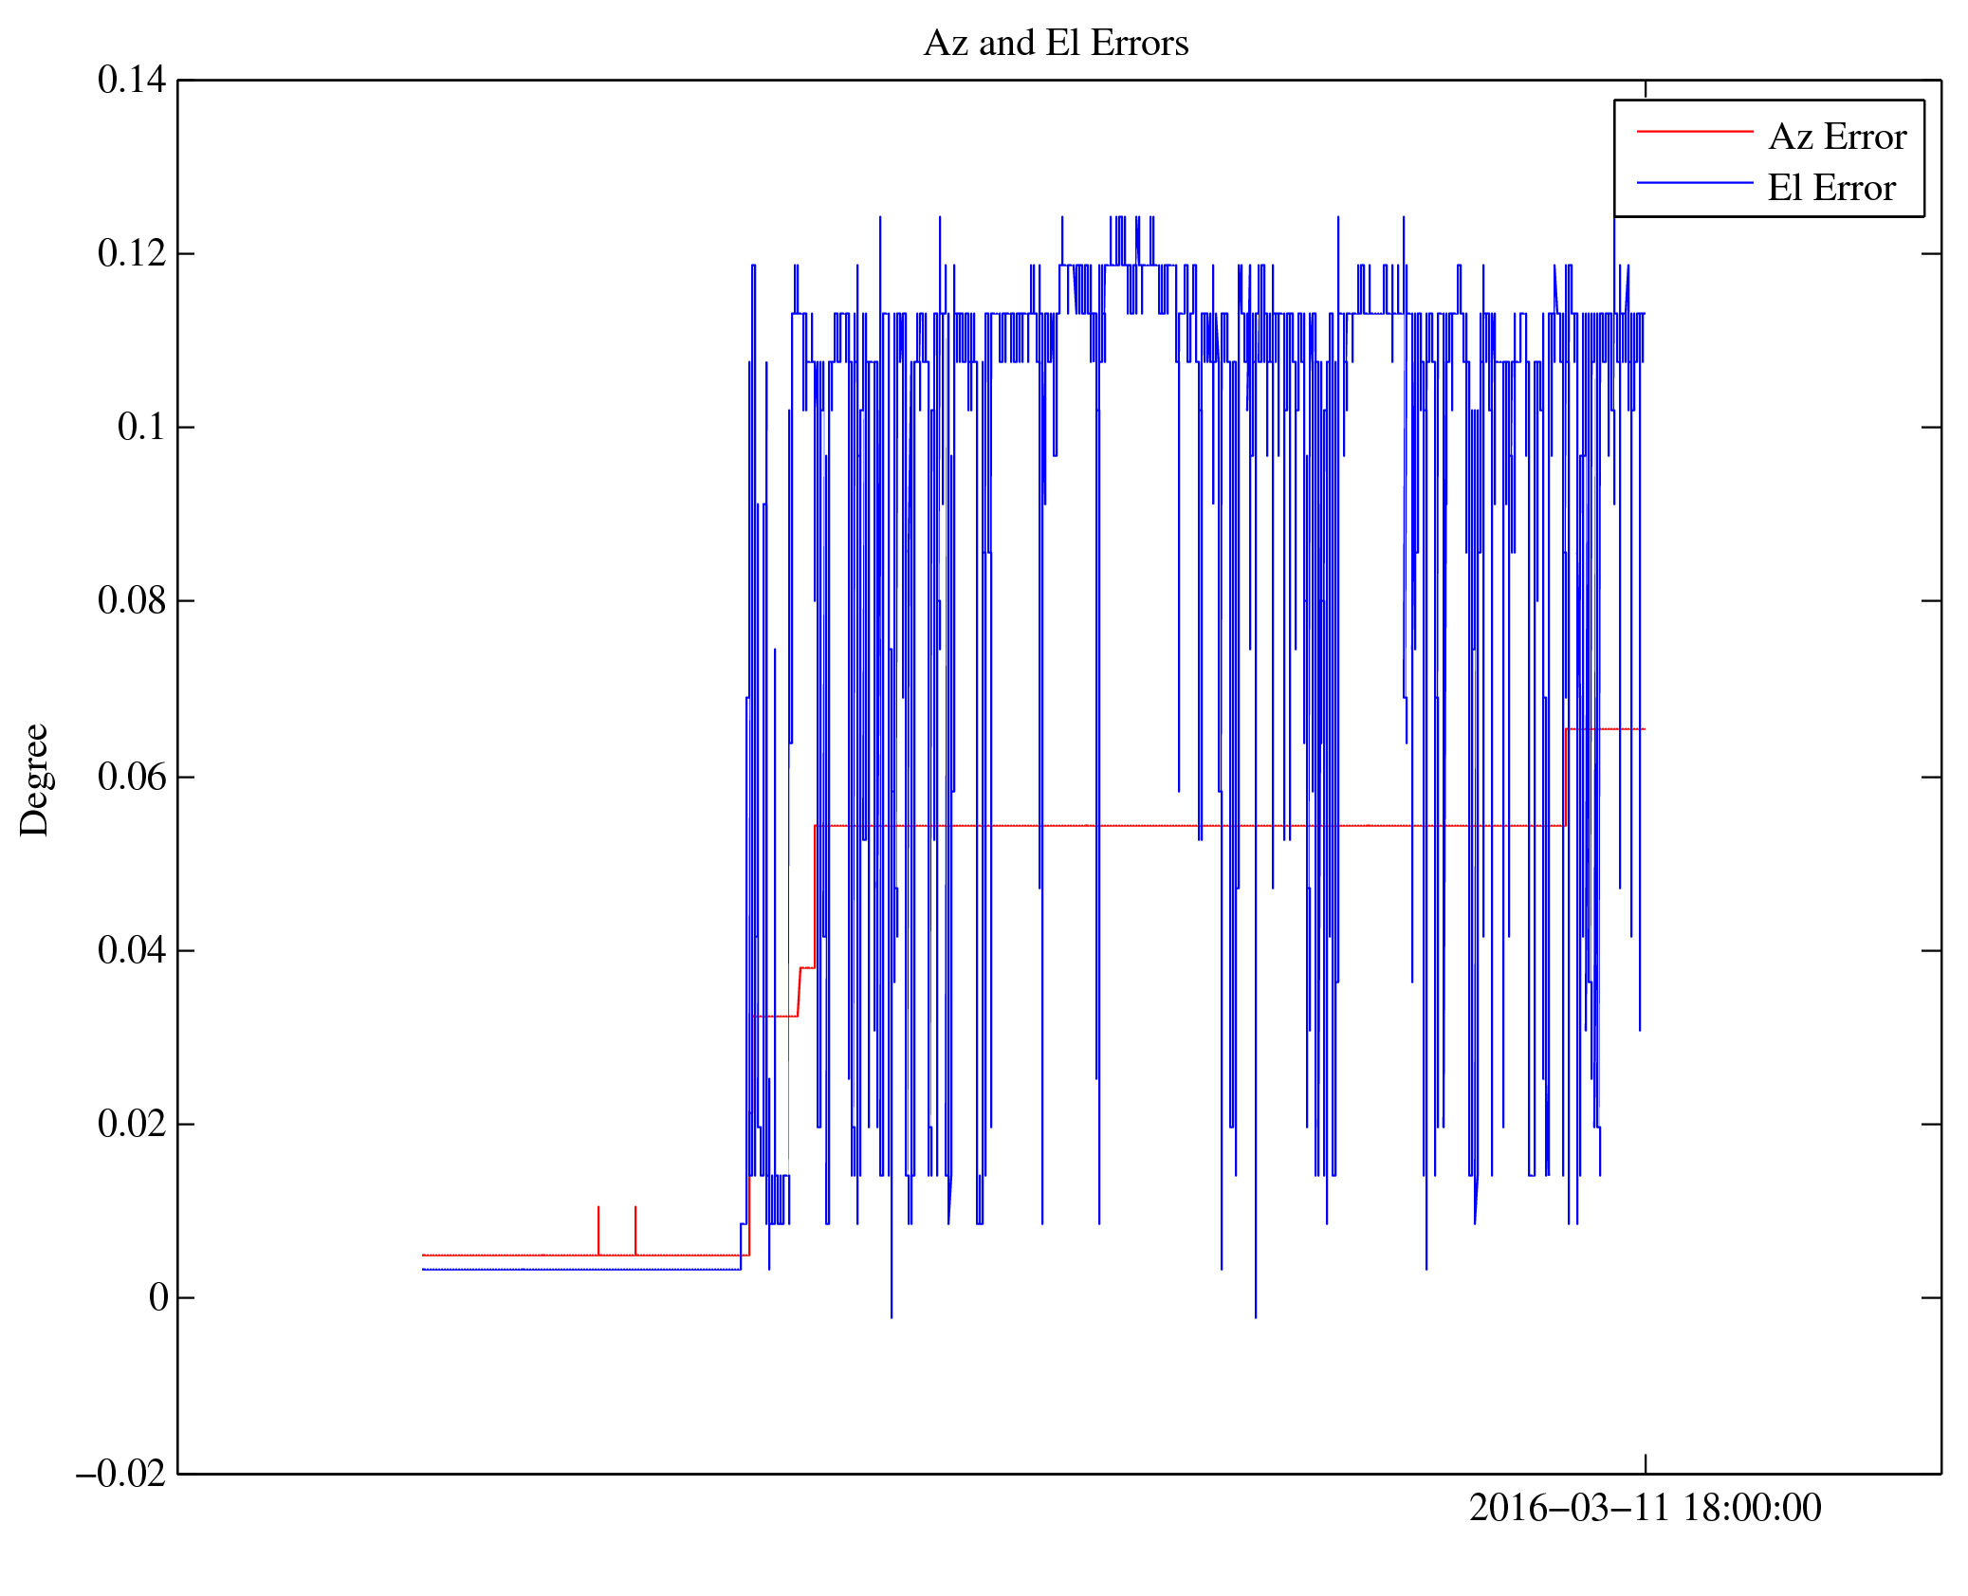Select the 'El Error' legend label
1968x1596 pixels.
coord(1830,188)
